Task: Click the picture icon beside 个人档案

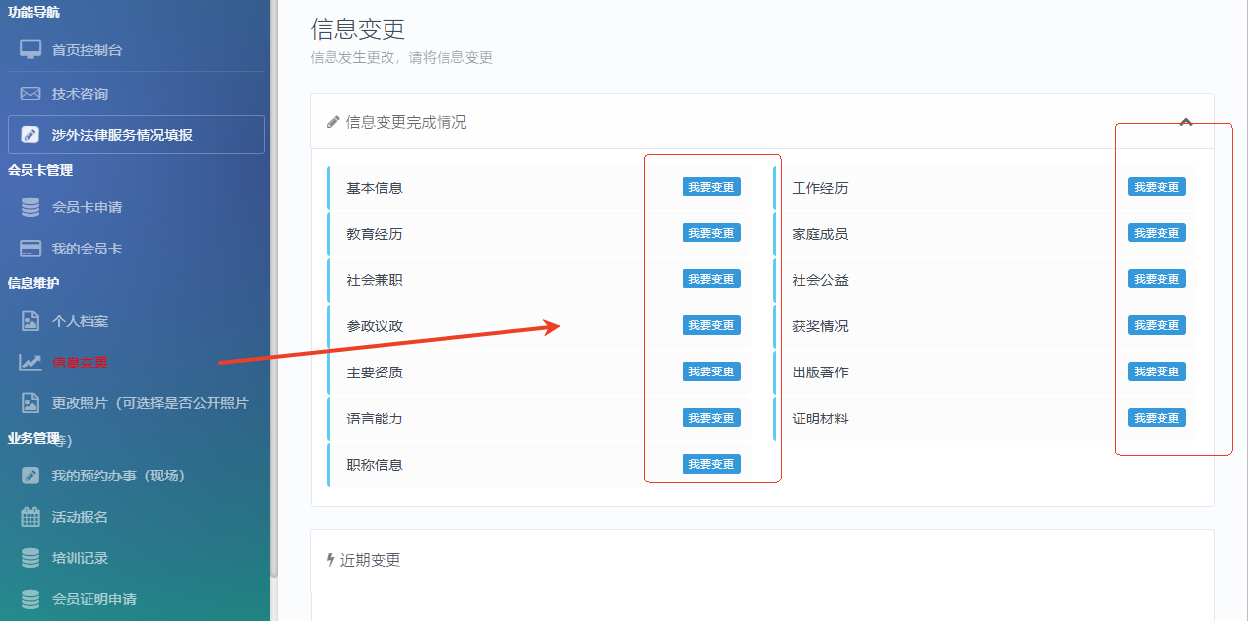Action: (x=30, y=321)
